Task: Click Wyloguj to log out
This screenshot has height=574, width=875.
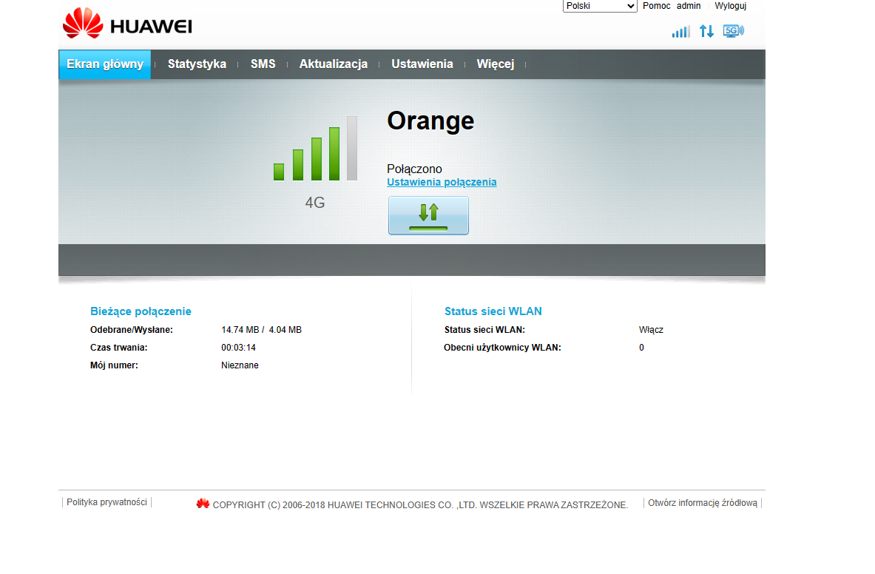Action: (x=730, y=6)
